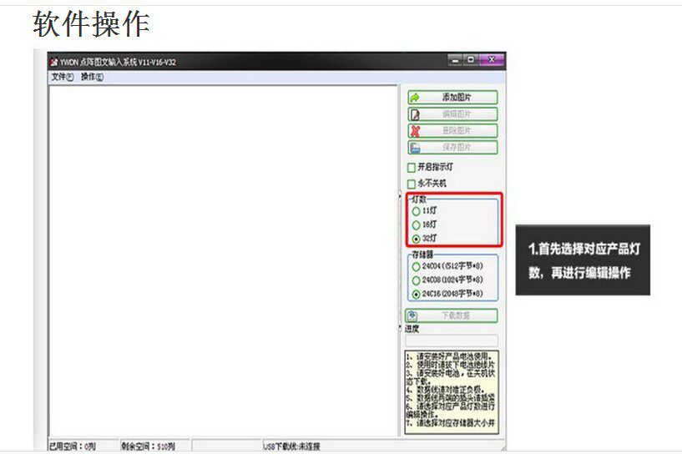Click the window title text YWDN 点阵图文输入系统

click(x=118, y=63)
